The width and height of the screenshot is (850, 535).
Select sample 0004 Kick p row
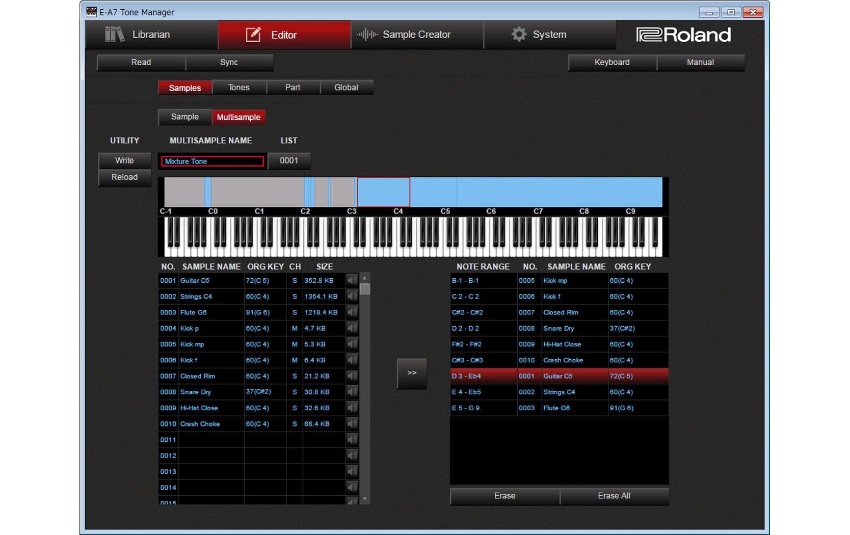click(252, 328)
